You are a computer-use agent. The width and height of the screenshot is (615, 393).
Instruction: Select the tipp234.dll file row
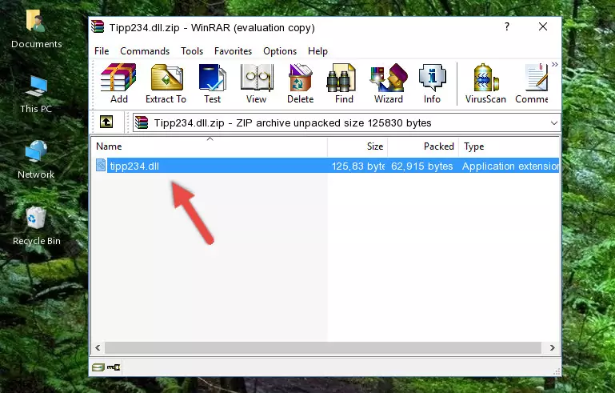point(326,166)
